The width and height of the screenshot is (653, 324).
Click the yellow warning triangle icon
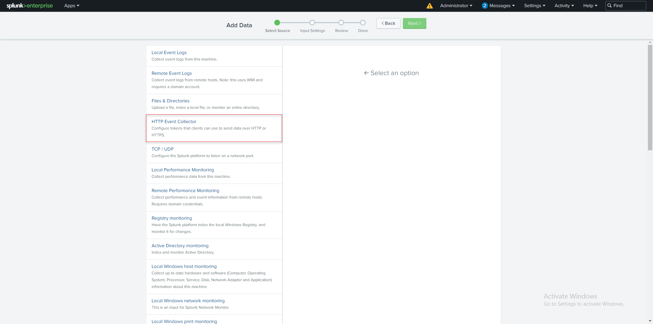pyautogui.click(x=429, y=5)
